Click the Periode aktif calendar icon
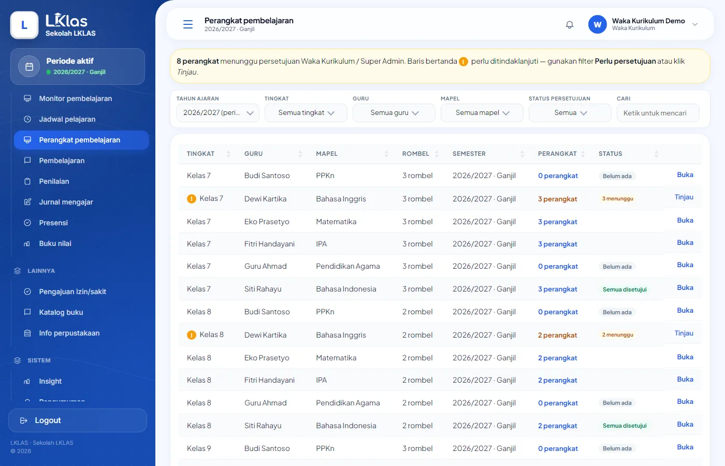Image resolution: width=725 pixels, height=466 pixels. 30,66
